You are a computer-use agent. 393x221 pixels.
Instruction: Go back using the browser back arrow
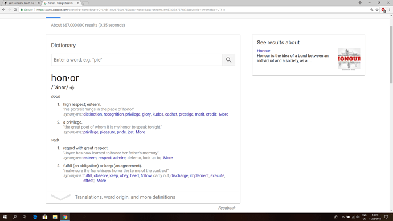point(3,10)
